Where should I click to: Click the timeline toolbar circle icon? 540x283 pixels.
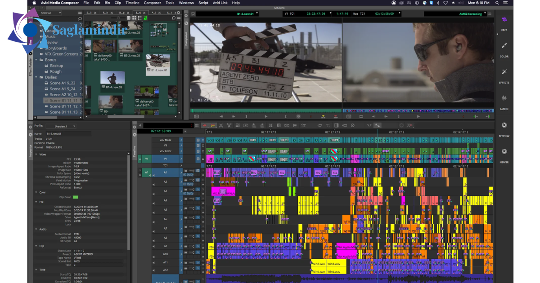click(401, 125)
